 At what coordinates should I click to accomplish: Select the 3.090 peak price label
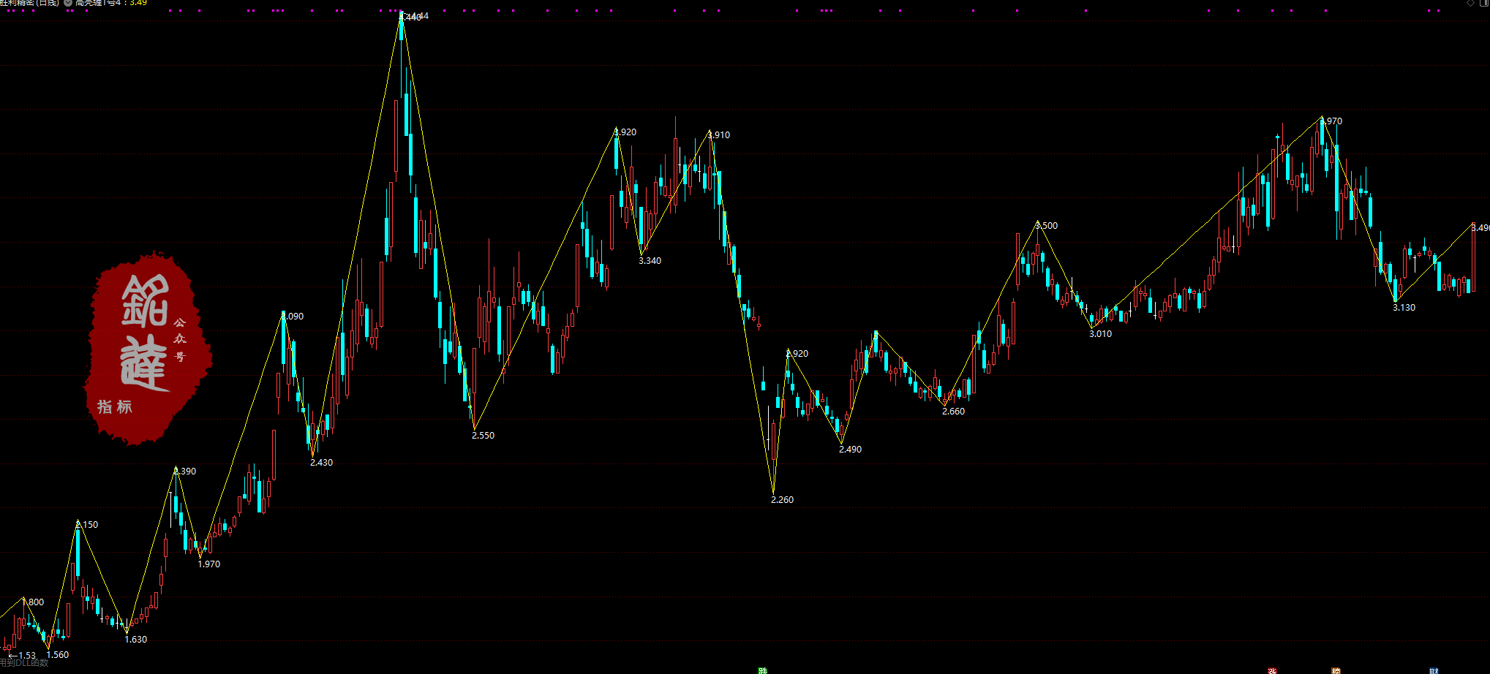pyautogui.click(x=293, y=317)
